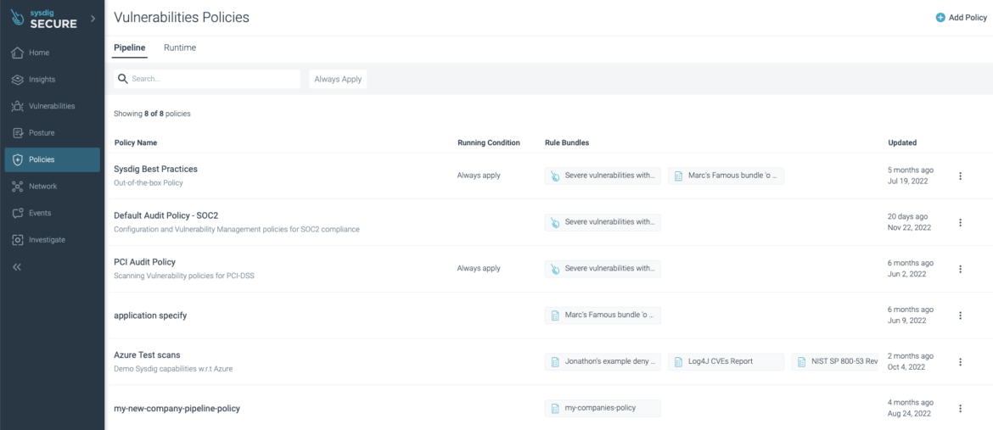The height and width of the screenshot is (430, 993).
Task: Click Severe vulnerabilities bundle in Sysdig Best Practices row
Action: point(603,176)
